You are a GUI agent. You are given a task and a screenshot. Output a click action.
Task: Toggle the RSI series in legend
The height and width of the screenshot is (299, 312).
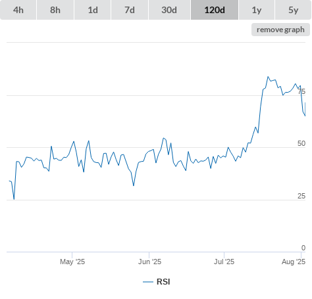(x=163, y=282)
